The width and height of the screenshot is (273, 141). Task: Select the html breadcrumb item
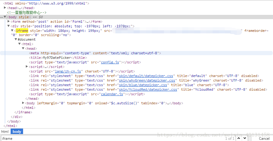click(5, 131)
